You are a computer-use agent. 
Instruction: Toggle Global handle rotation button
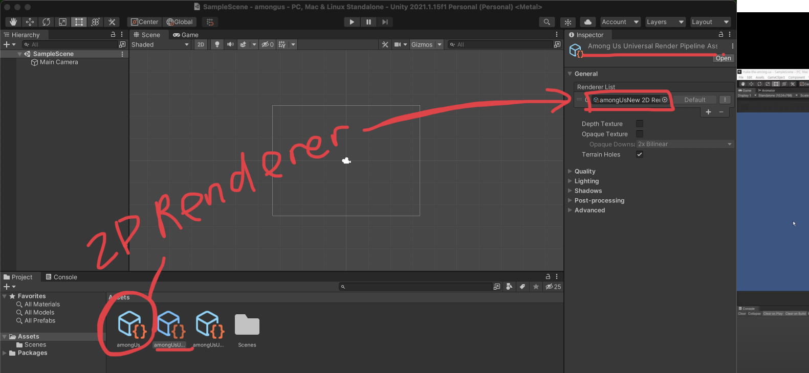pos(180,22)
